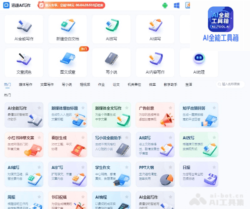
Task: Switch to the 作业 tab
Action: point(101,84)
